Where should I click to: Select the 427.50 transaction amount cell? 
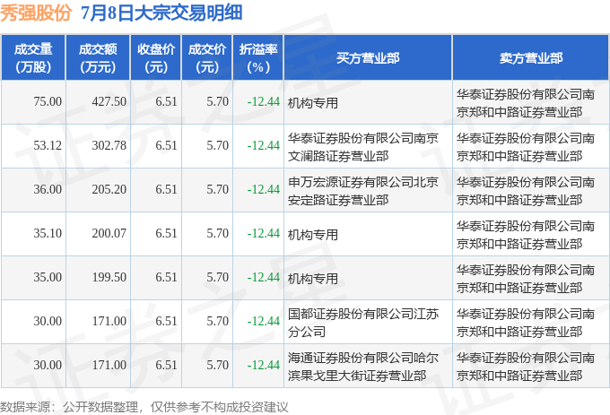click(98, 102)
